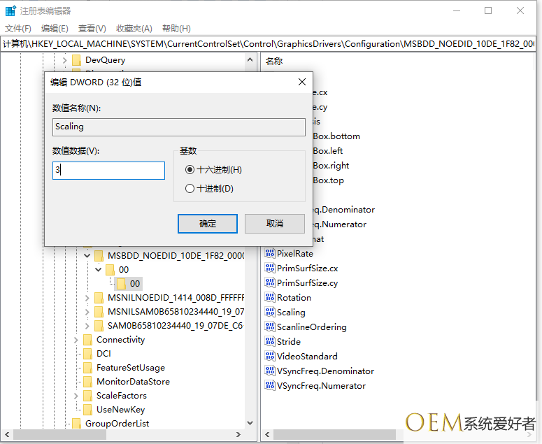Select the MonitorDataStore folder icon
This screenshot has height=444, width=542.
click(87, 382)
